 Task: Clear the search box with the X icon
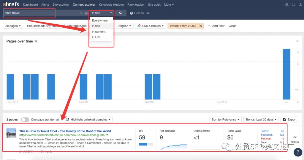(x=81, y=13)
